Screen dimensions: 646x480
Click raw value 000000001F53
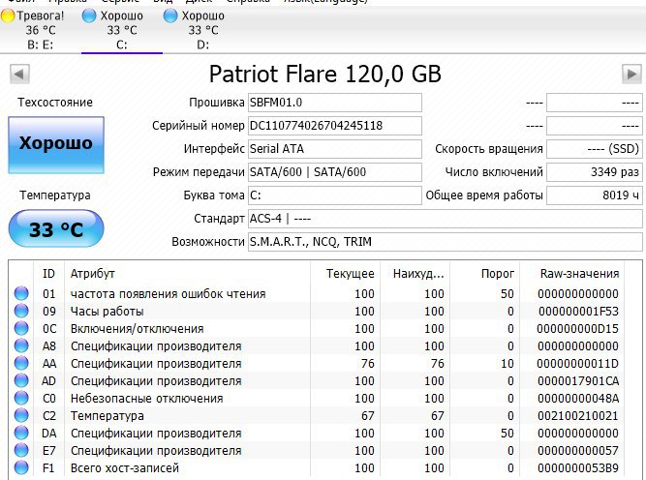pyautogui.click(x=578, y=312)
